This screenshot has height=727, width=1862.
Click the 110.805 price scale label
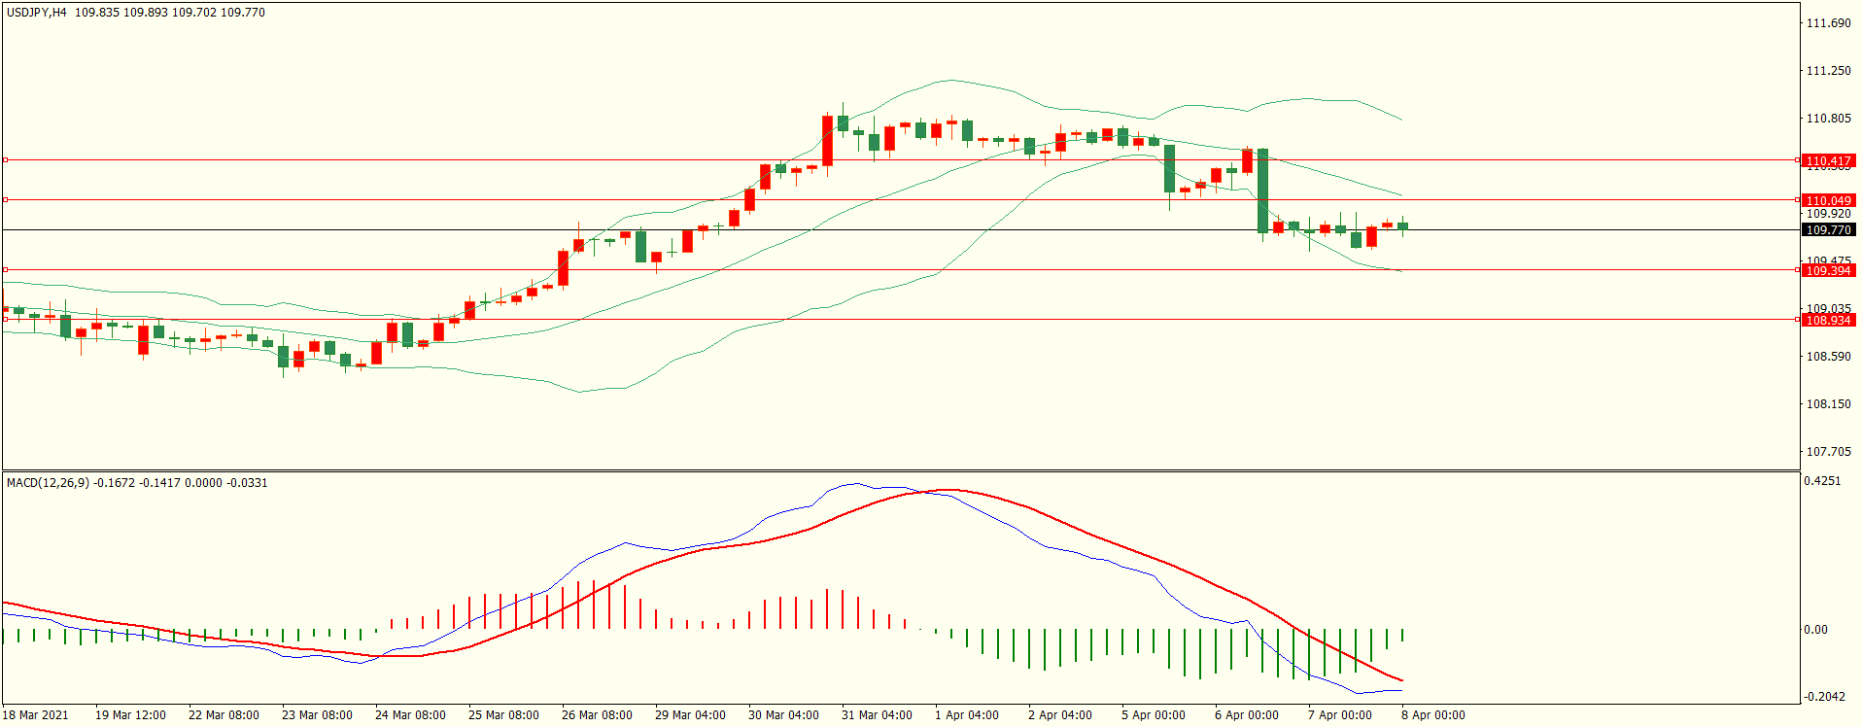point(1828,119)
